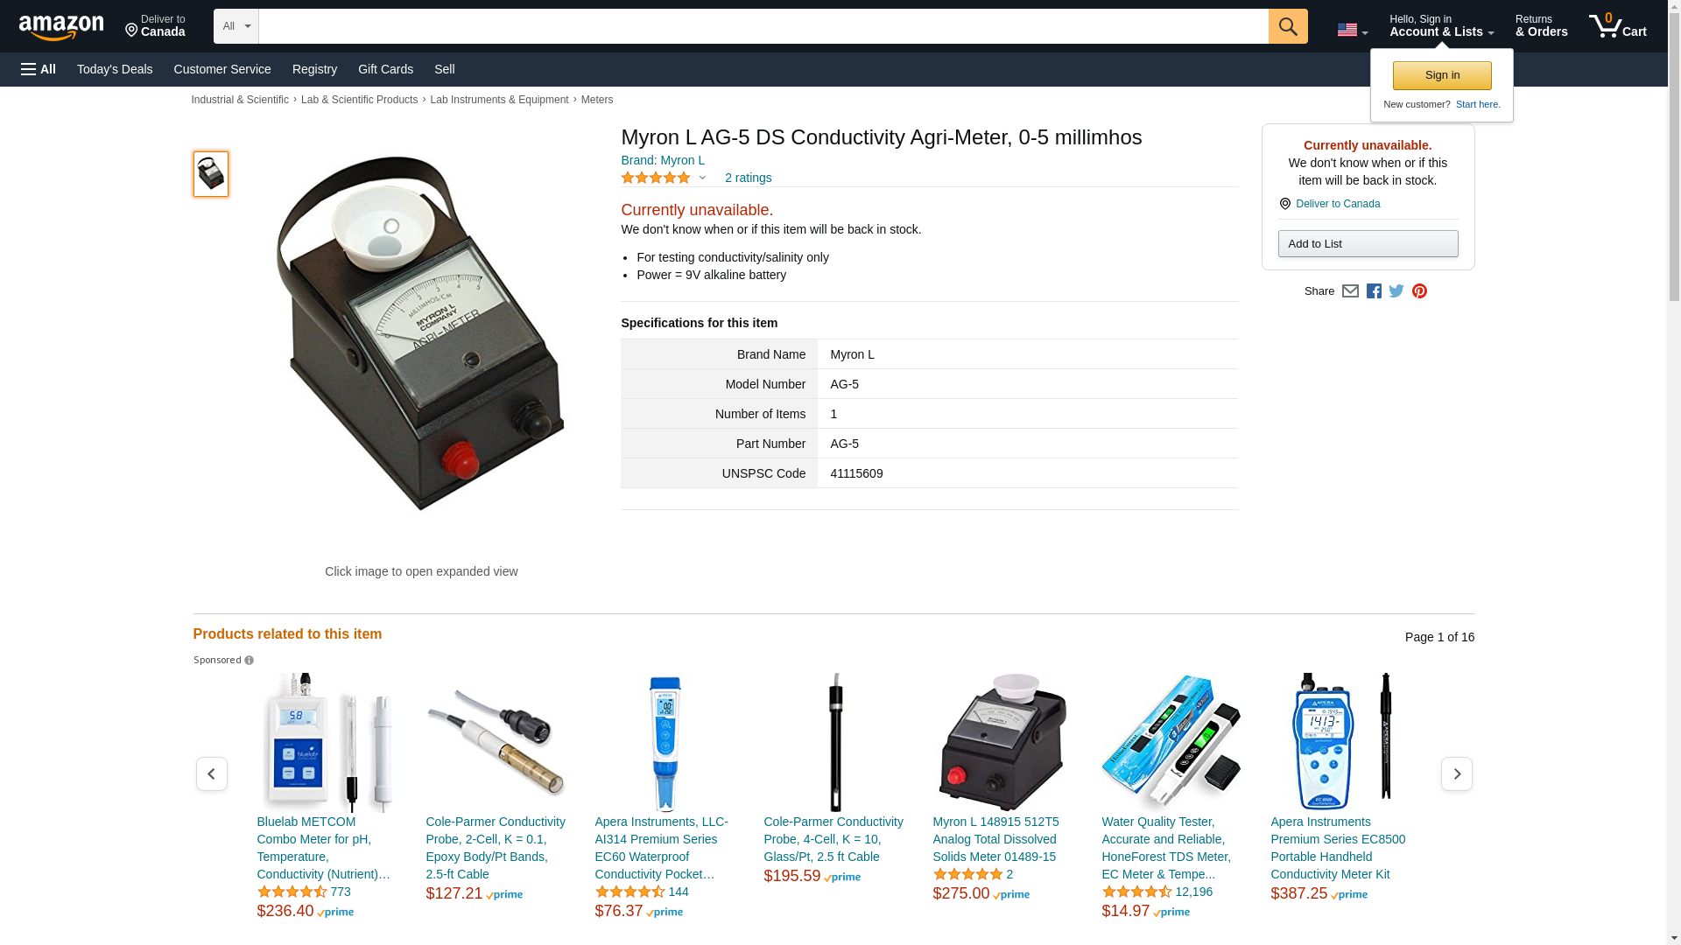
Task: Go to previous related products page
Action: pos(211,773)
